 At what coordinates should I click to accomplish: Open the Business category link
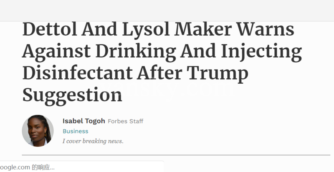[x=75, y=131]
